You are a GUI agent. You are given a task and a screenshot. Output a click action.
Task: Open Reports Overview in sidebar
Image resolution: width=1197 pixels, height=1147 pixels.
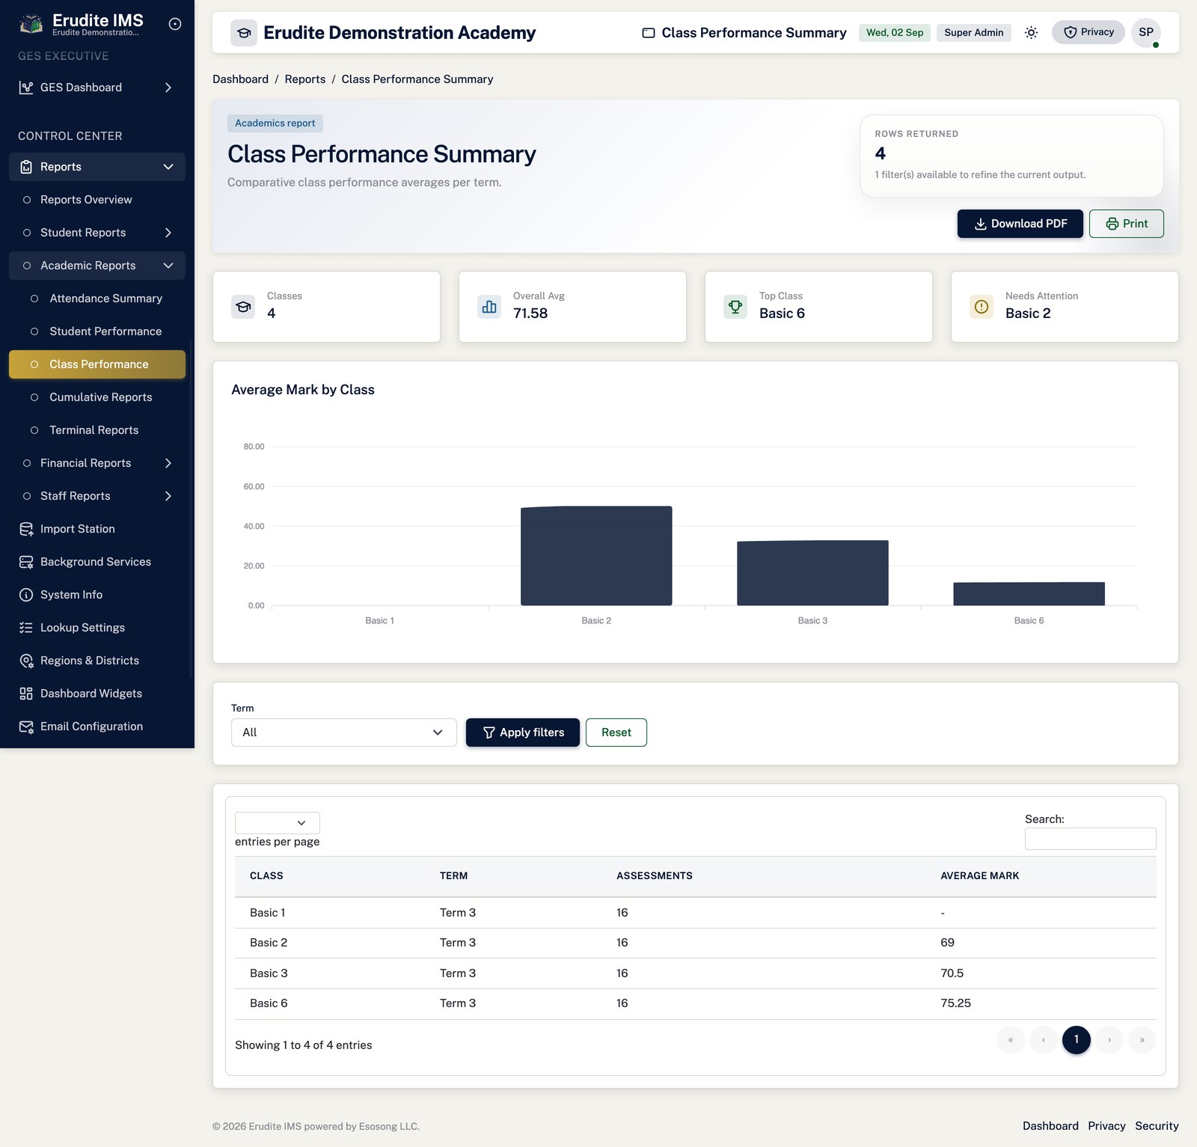pyautogui.click(x=97, y=200)
